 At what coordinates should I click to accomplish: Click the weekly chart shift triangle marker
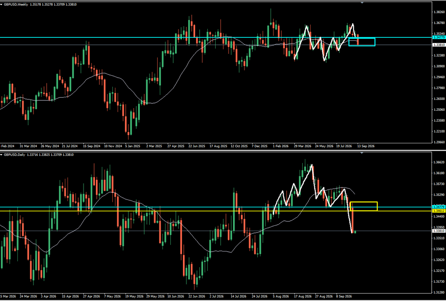362,3
